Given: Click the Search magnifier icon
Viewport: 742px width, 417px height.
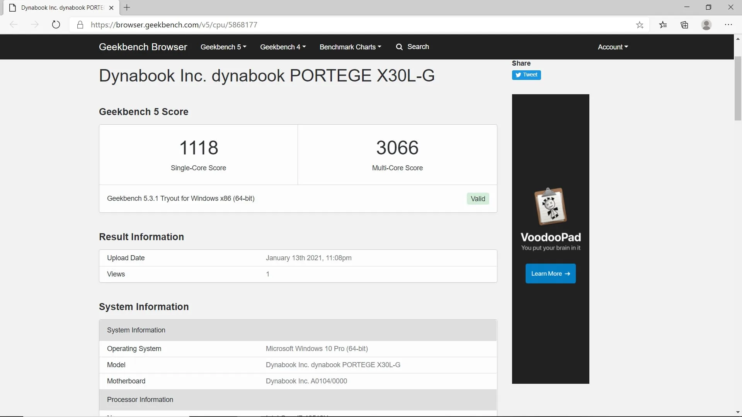Looking at the screenshot, I should click(x=399, y=47).
